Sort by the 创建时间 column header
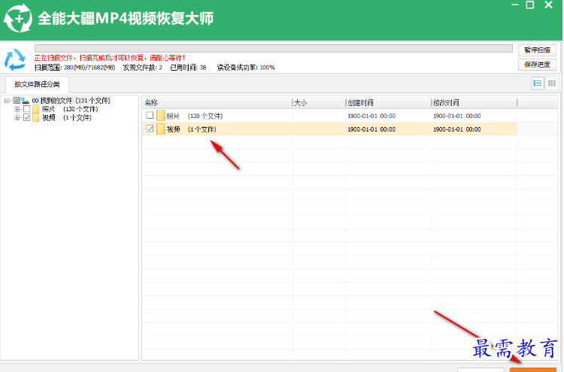Image resolution: width=564 pixels, height=372 pixels. click(389, 103)
